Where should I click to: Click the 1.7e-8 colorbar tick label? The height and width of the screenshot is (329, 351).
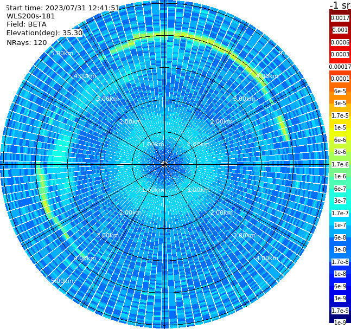click(340, 262)
